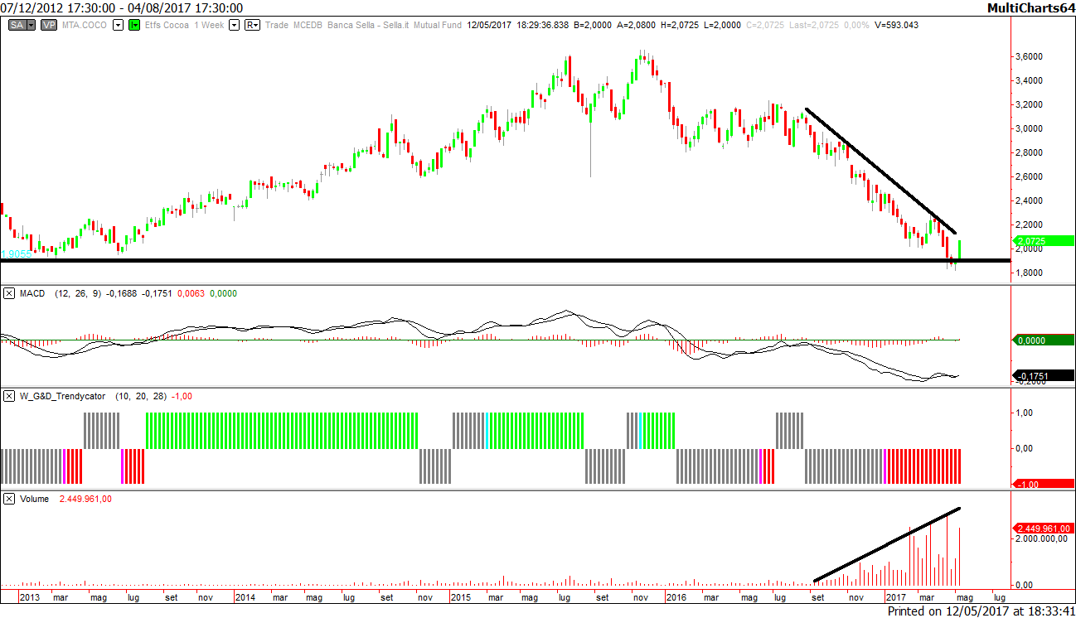Click the red volume value 2.449.961,00 label
Screen dimensions: 1076x618
tap(85, 499)
